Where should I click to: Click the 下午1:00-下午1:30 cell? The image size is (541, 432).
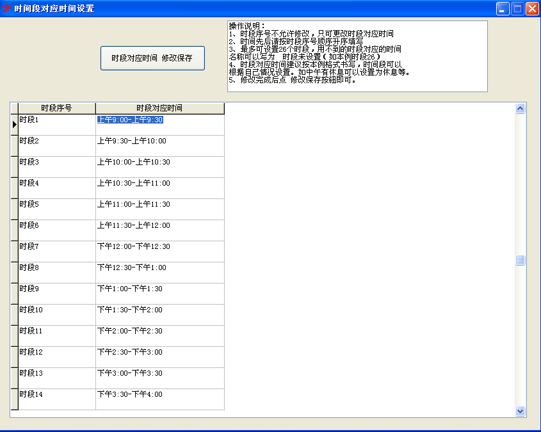coord(160,294)
